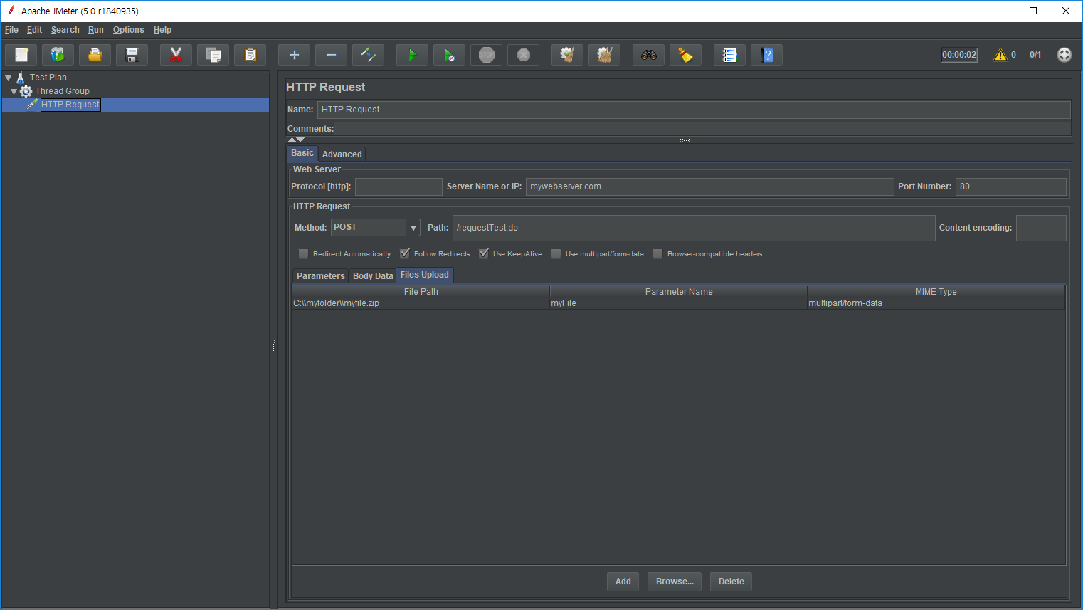Click the File Path column header
This screenshot has width=1083, height=610.
(x=421, y=292)
